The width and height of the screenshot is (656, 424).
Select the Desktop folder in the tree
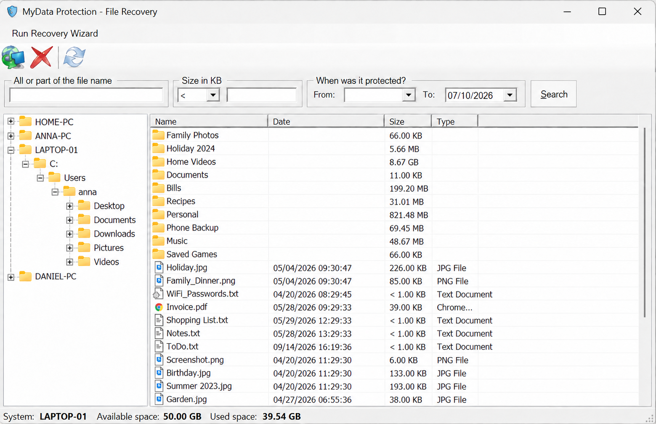click(109, 206)
